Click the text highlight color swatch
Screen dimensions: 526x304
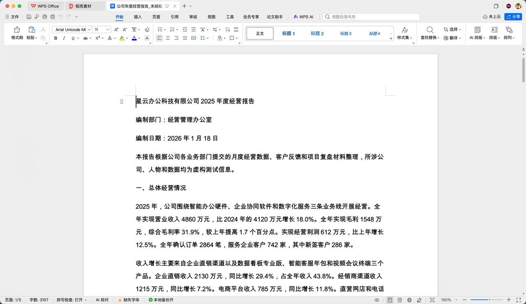[x=122, y=38]
